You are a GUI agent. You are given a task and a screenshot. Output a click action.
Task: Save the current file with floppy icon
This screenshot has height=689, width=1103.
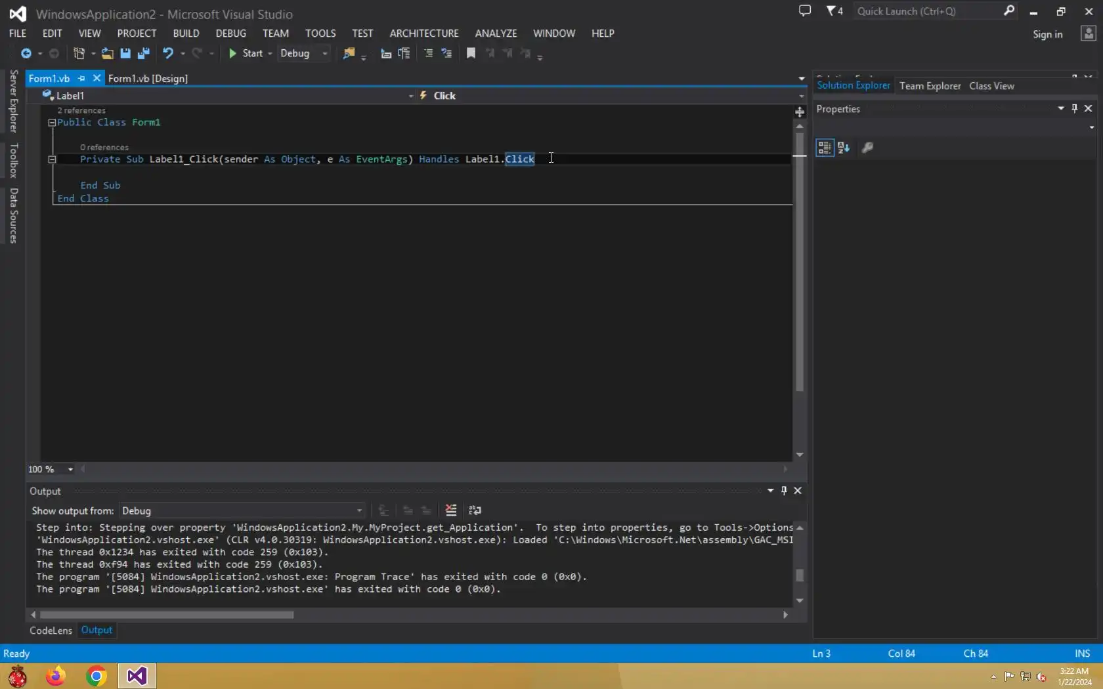point(125,54)
